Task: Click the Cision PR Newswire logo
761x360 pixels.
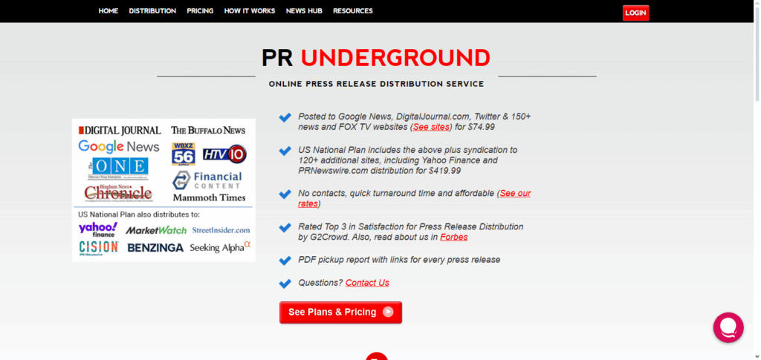Action: [x=99, y=248]
